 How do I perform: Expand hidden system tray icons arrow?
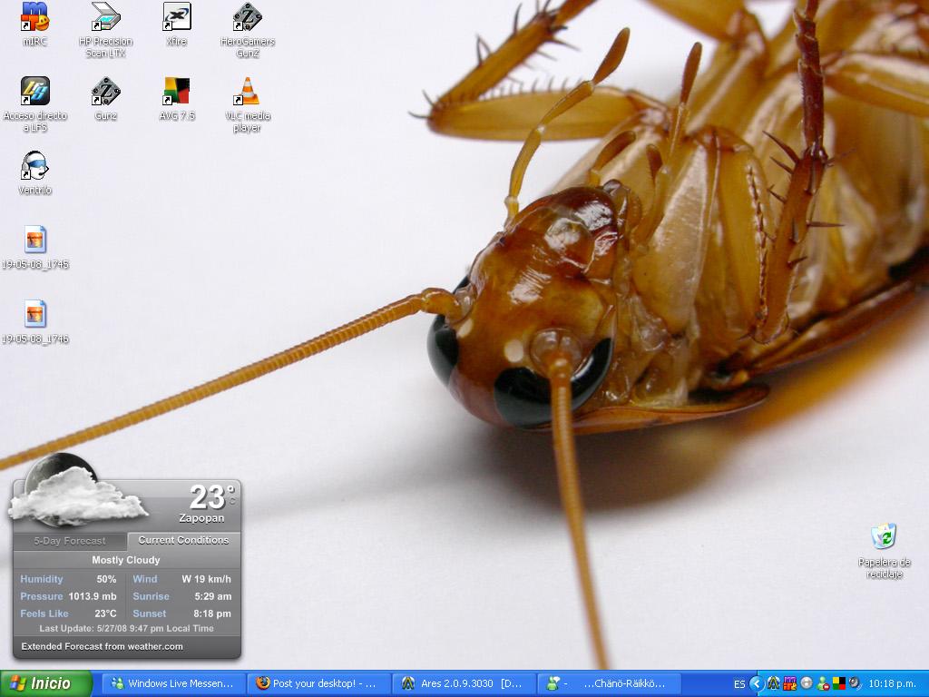click(757, 683)
